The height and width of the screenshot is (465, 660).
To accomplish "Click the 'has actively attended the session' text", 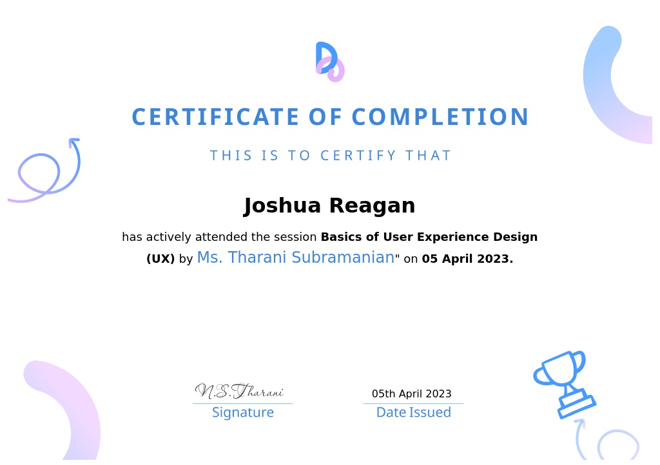I will 219,237.
